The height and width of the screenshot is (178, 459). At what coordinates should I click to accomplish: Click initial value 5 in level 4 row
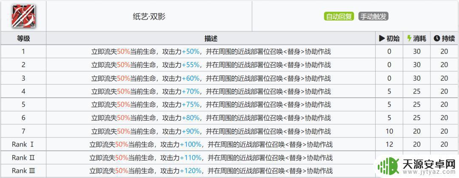coord(389,91)
